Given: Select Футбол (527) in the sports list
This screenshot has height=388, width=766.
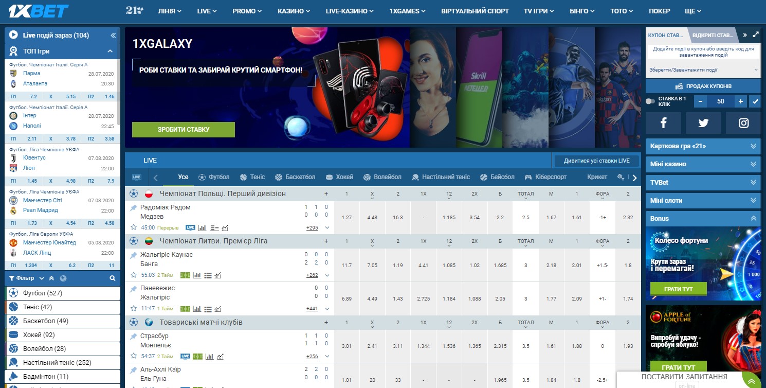Looking at the screenshot, I should pyautogui.click(x=63, y=293).
